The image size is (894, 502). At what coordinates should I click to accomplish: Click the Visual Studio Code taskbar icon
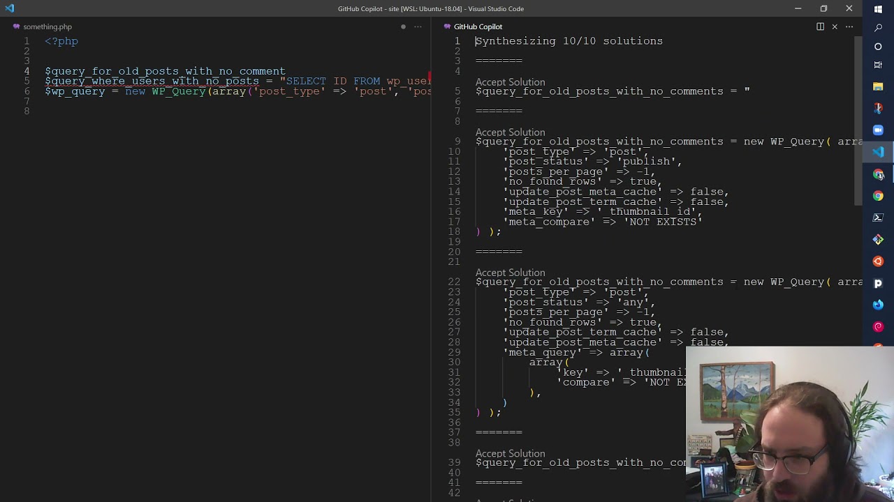click(878, 152)
